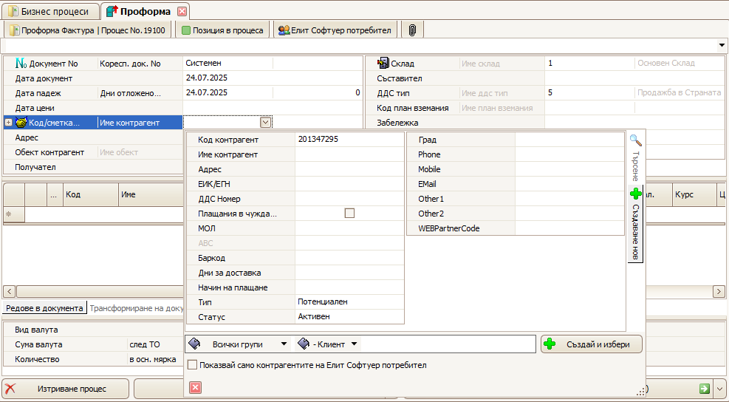The height and width of the screenshot is (402, 729).
Task: Click the paperclip attachment icon
Action: pyautogui.click(x=412, y=30)
